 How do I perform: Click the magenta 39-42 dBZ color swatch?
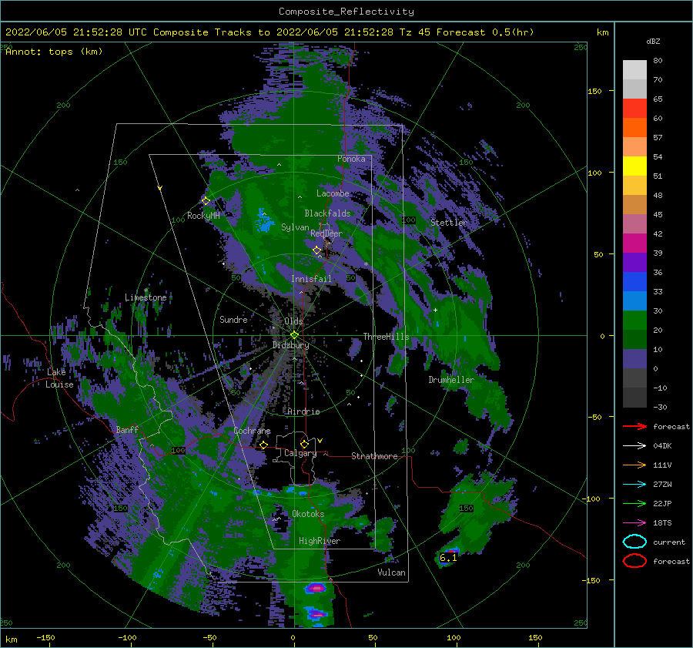634,243
